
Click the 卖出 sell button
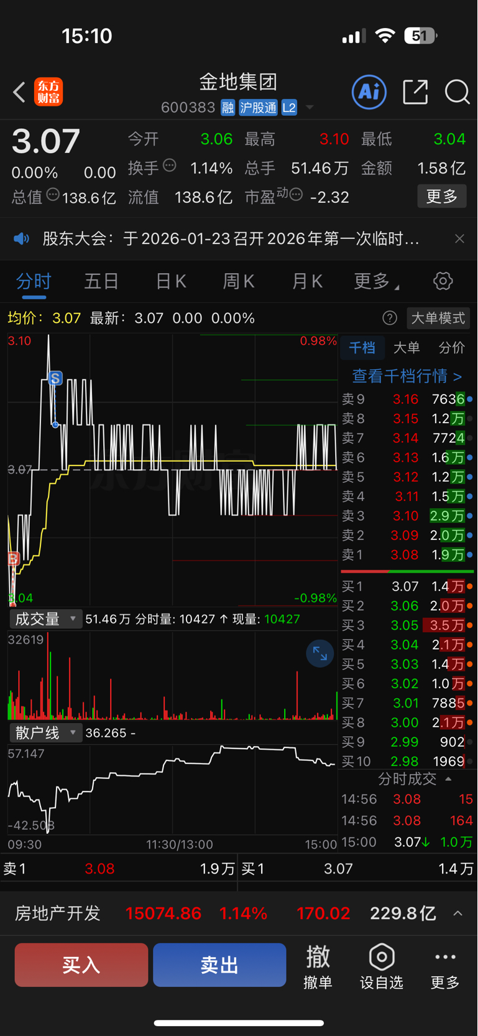219,965
